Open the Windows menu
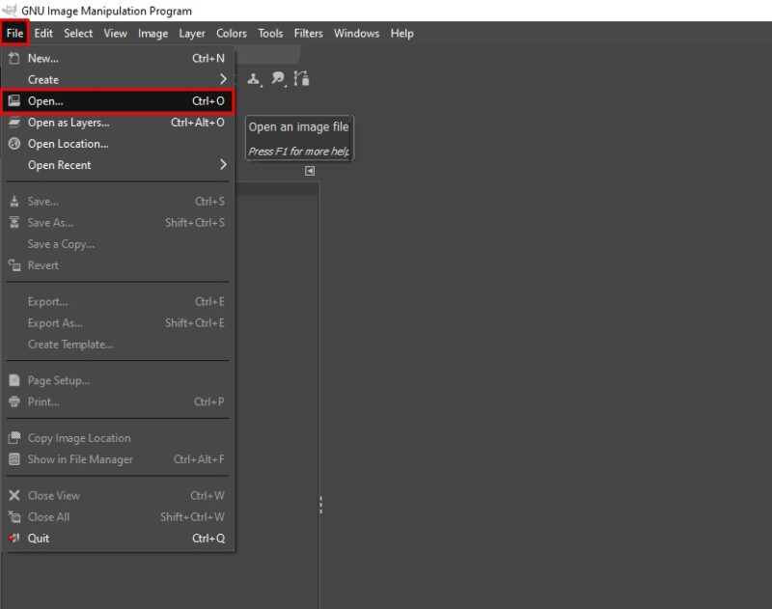This screenshot has width=772, height=609. pos(356,33)
